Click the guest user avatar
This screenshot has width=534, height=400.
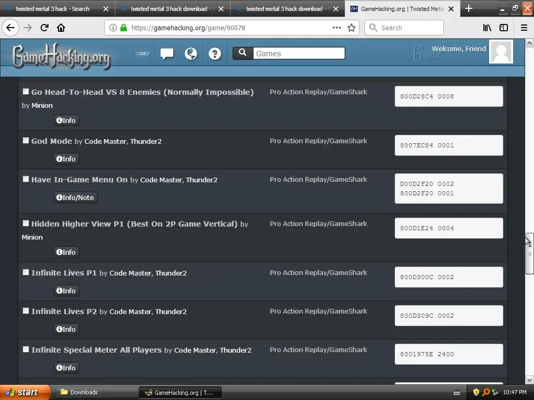[x=501, y=52]
